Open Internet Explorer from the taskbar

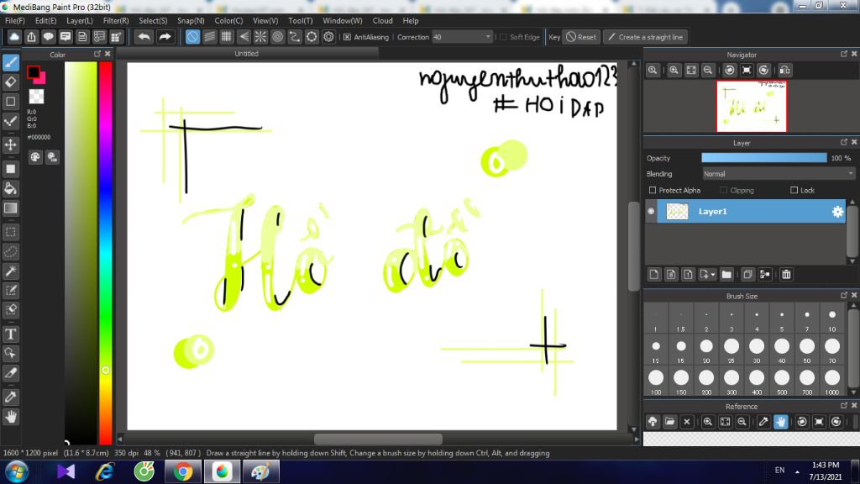tap(104, 471)
